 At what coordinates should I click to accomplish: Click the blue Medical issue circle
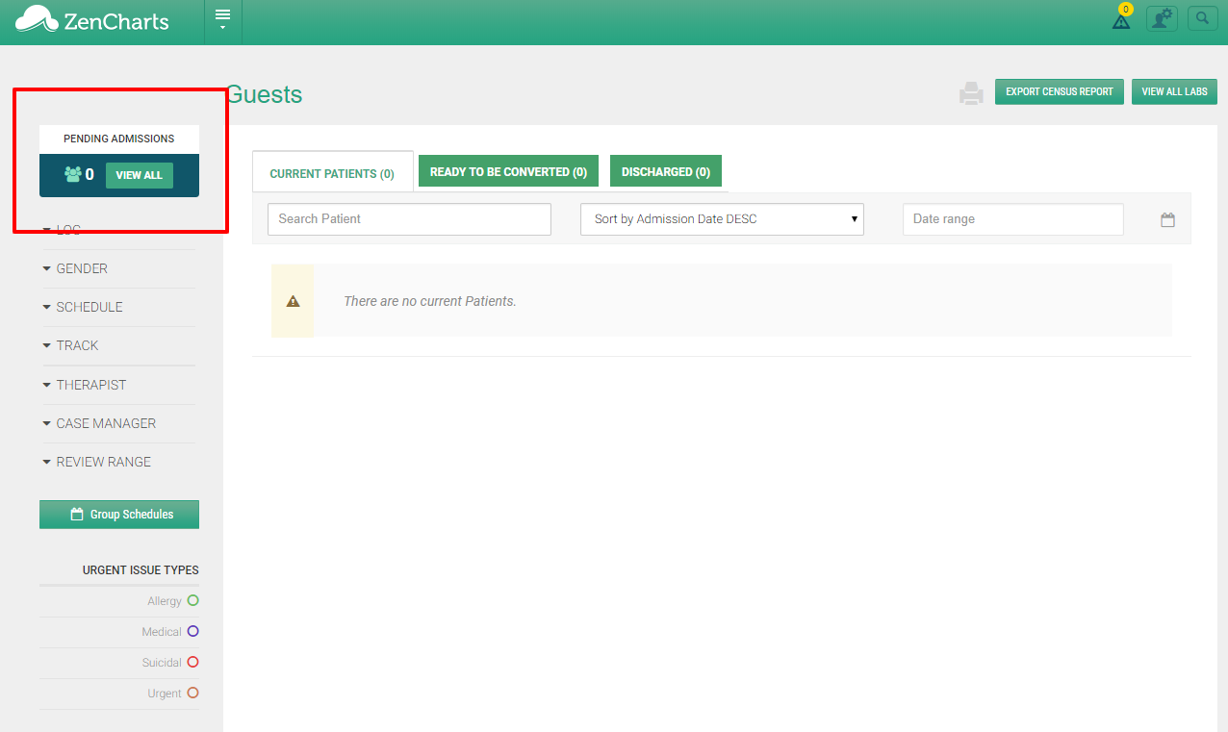point(192,631)
